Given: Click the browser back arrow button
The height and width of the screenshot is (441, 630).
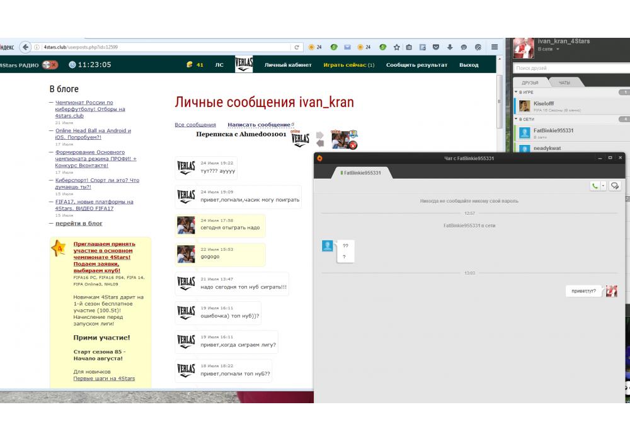Looking at the screenshot, I should point(26,47).
